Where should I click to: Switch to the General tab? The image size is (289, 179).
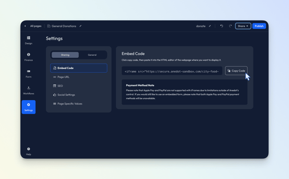[x=92, y=55]
